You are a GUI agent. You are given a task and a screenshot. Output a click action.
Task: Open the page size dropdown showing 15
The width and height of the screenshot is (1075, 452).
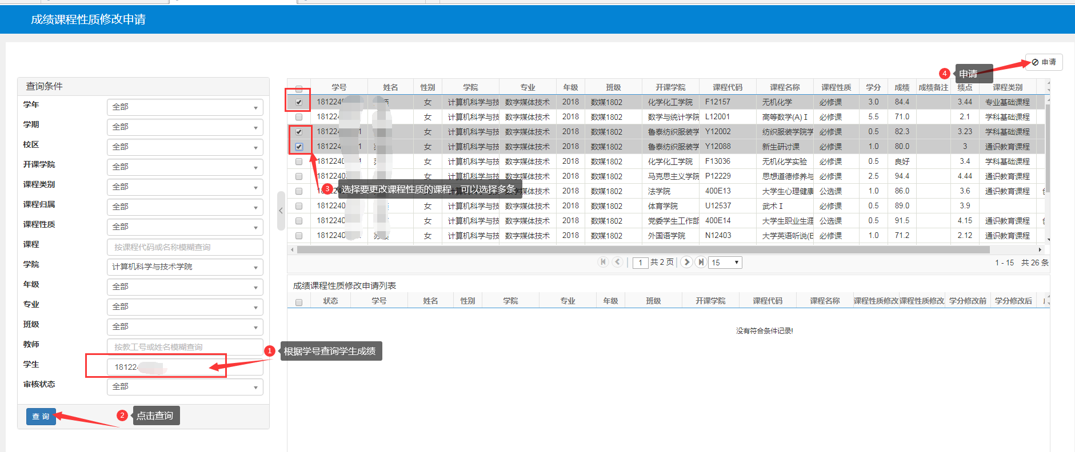pyautogui.click(x=725, y=263)
